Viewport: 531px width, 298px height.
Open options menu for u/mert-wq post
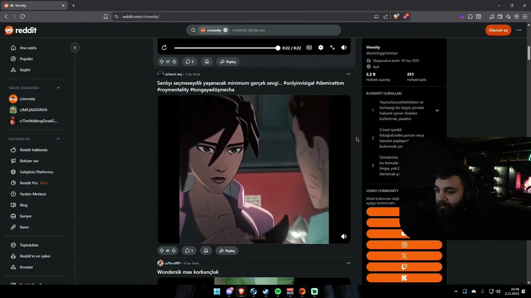pyautogui.click(x=348, y=74)
